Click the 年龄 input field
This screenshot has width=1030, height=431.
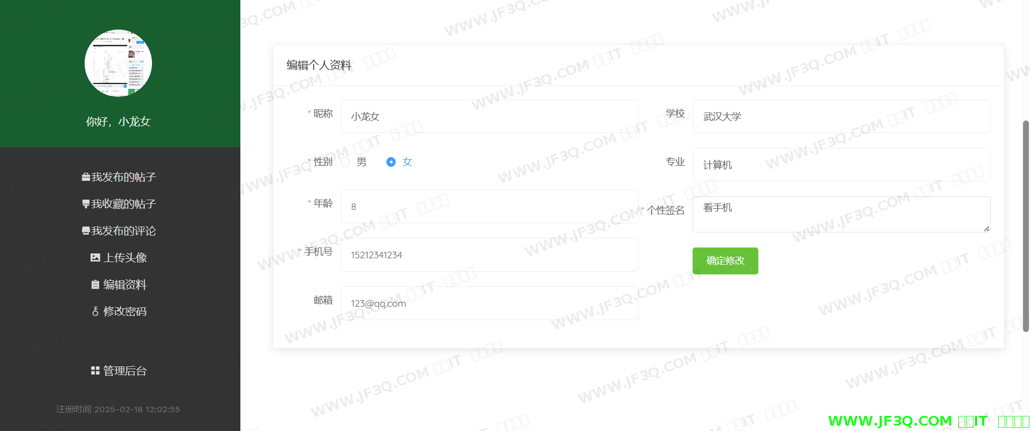coord(489,207)
